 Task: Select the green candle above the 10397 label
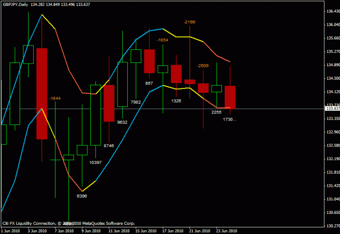click(95, 115)
